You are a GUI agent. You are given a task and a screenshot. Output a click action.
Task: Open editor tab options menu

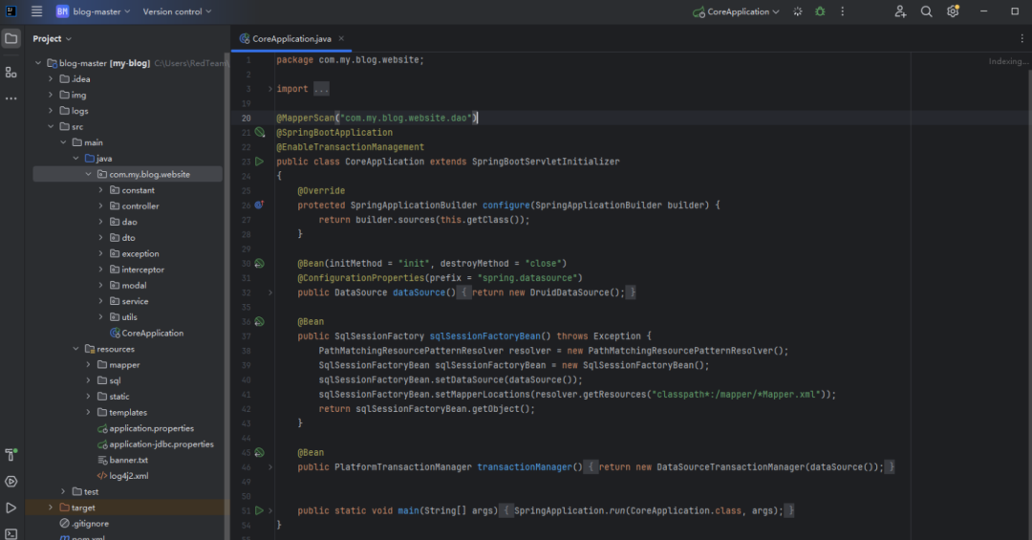pyautogui.click(x=1021, y=38)
